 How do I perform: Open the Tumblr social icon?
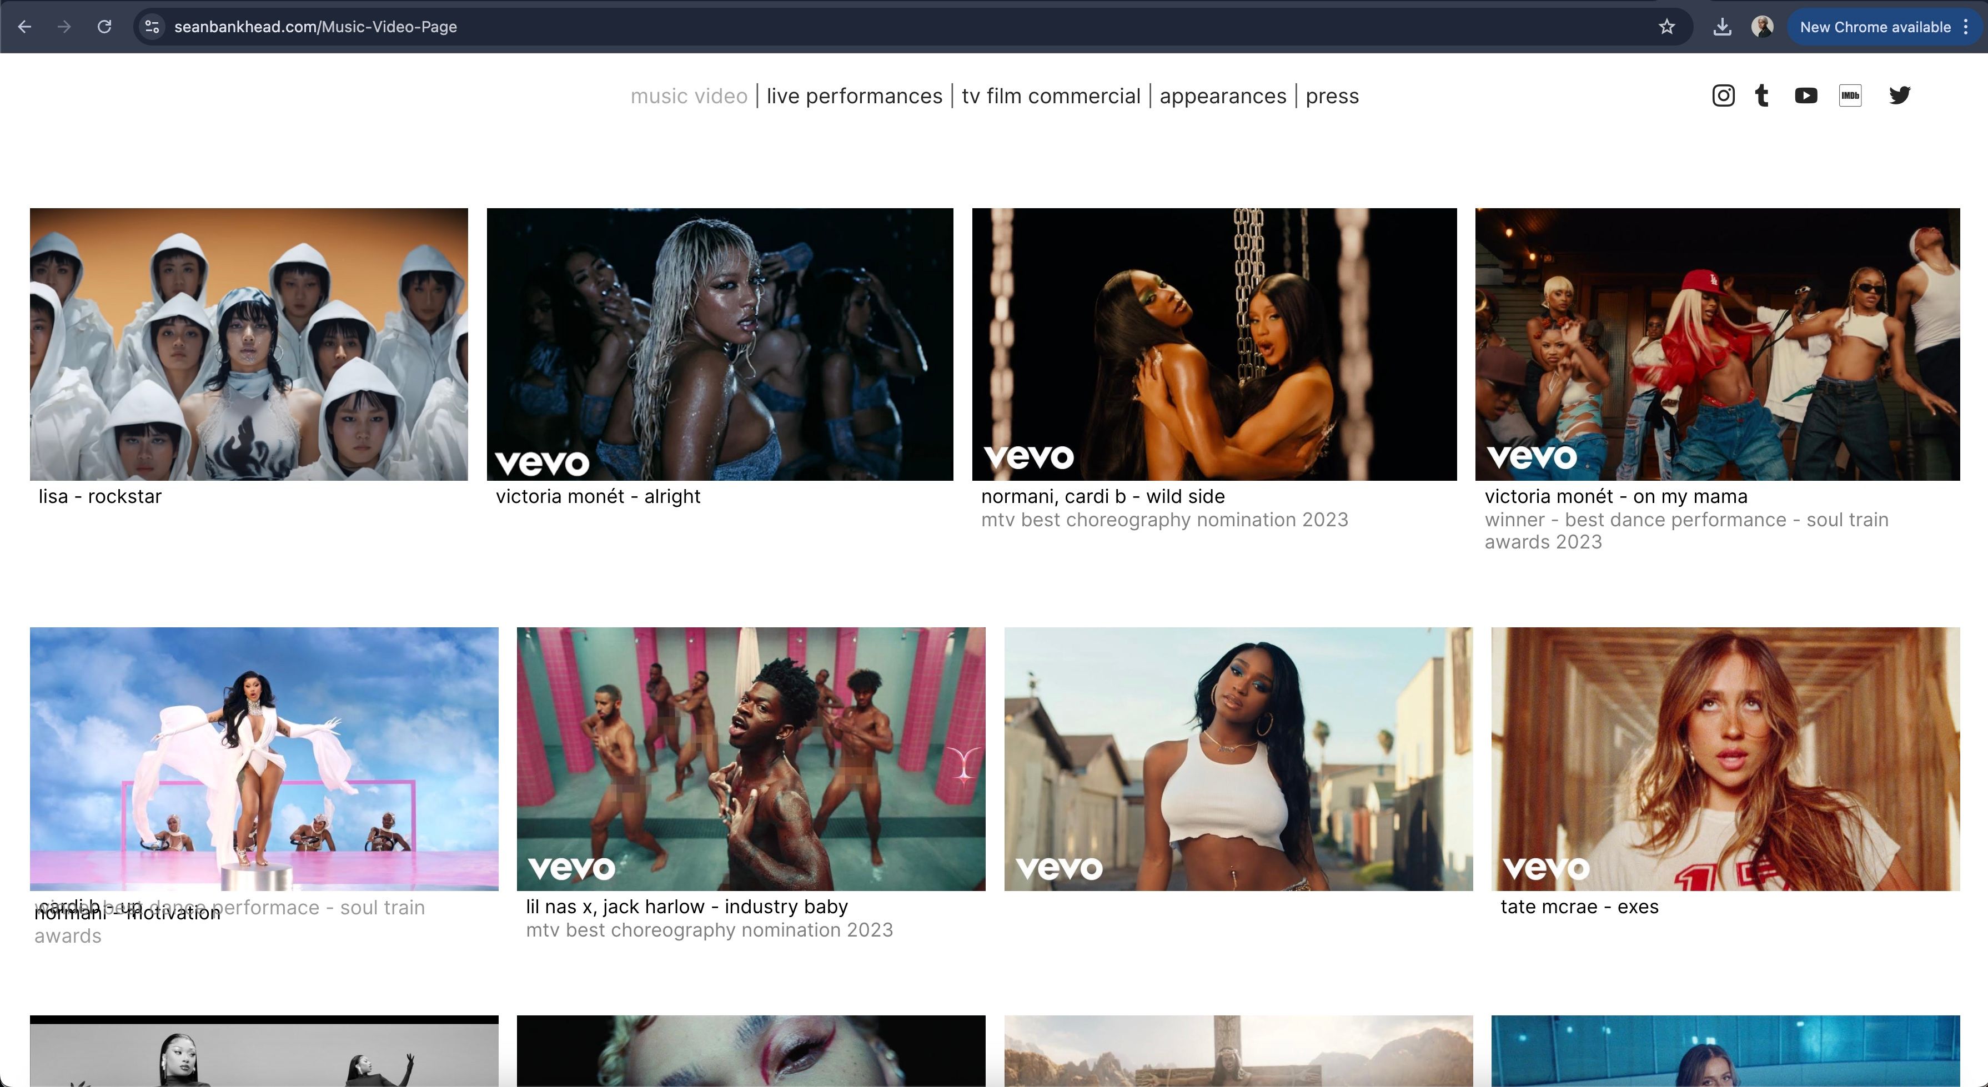click(1762, 95)
